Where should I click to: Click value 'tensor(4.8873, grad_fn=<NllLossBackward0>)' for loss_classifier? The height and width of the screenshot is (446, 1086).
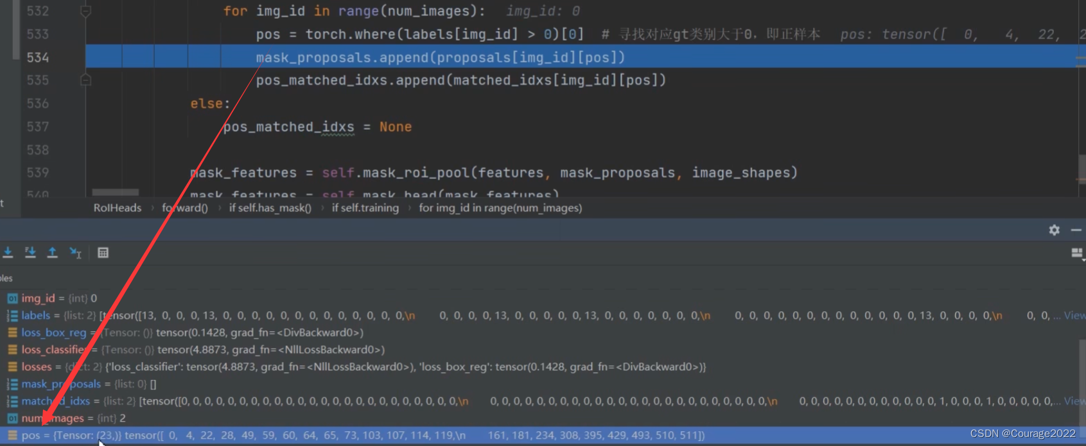271,350
